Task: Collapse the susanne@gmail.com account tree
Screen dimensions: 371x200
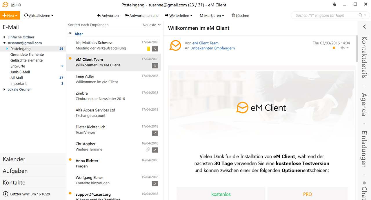Action: click(4, 43)
